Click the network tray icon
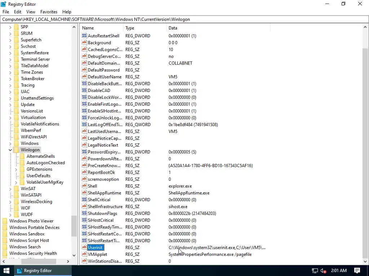 pos(315,271)
